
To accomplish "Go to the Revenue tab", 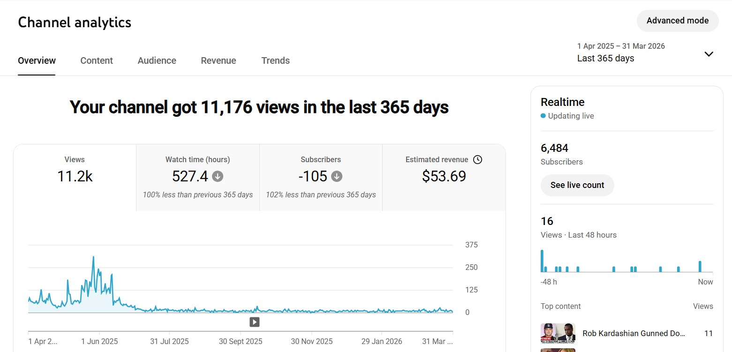I will (219, 60).
